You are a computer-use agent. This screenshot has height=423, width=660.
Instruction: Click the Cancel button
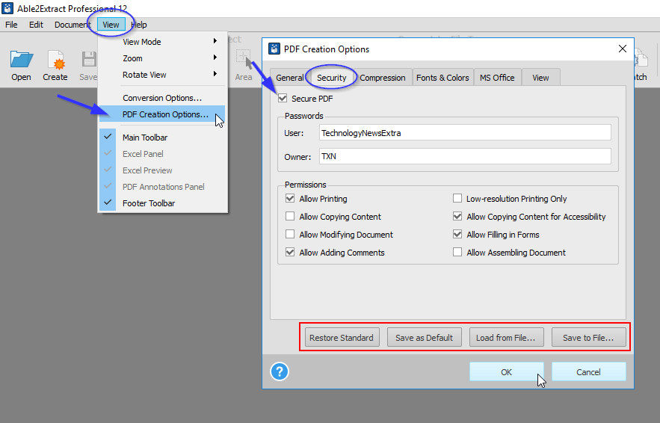tap(588, 371)
